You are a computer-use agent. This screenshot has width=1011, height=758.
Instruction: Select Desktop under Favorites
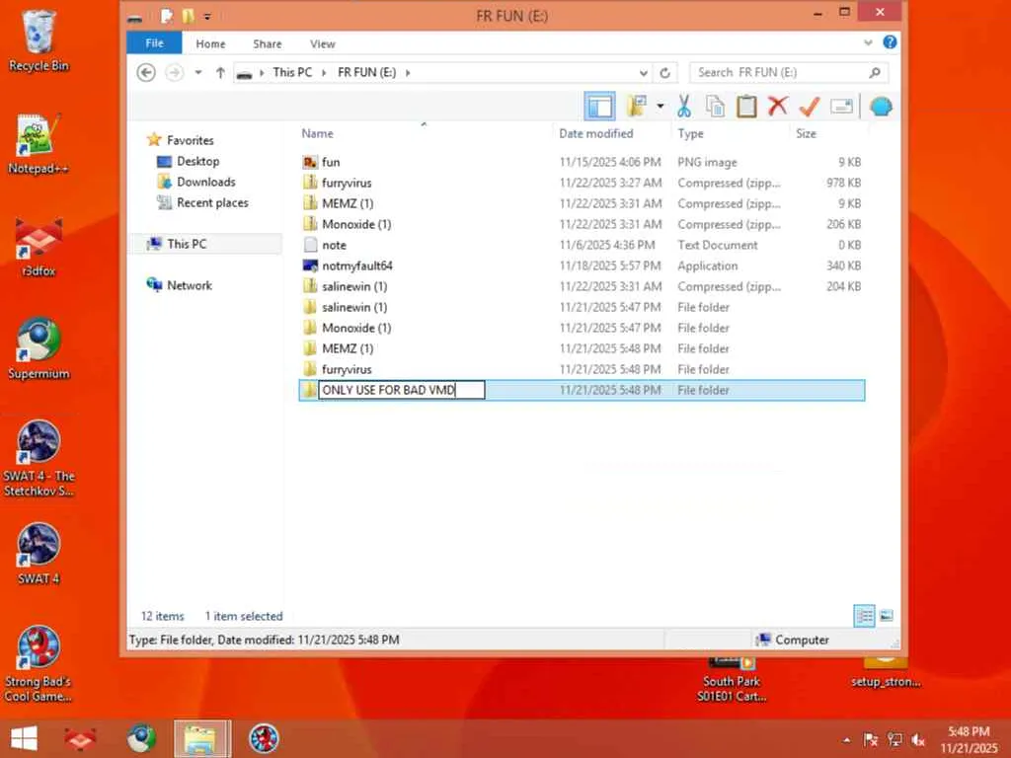point(197,161)
